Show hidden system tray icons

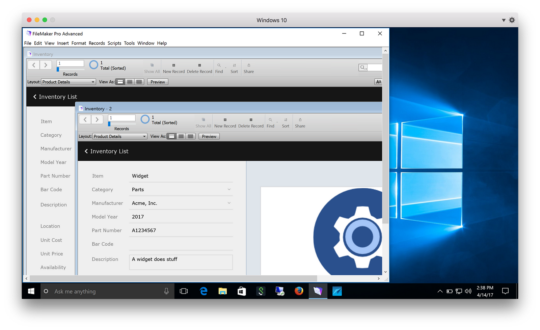tap(440, 291)
